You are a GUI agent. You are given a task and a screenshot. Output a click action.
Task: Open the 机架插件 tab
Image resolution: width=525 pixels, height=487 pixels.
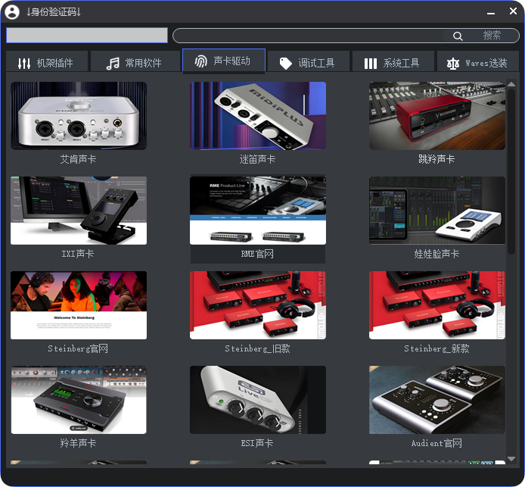(47, 61)
